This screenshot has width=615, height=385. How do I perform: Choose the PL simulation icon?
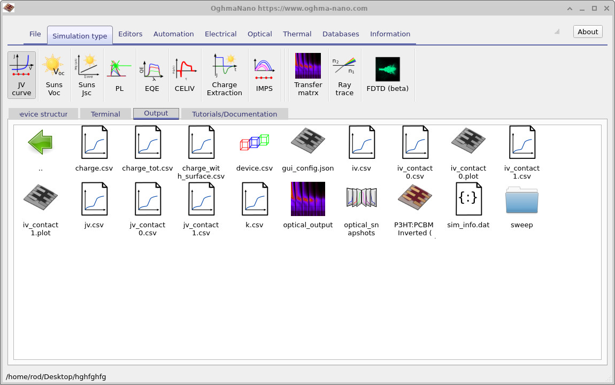tap(119, 75)
